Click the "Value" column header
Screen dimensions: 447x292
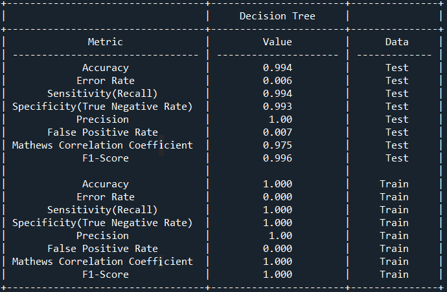[277, 42]
